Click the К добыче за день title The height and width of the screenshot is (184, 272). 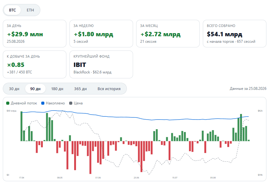click(23, 56)
